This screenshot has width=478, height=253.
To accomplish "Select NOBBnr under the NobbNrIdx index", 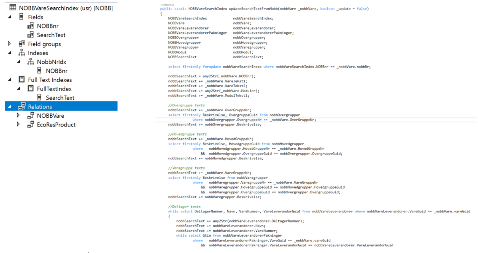I will pyautogui.click(x=56, y=71).
